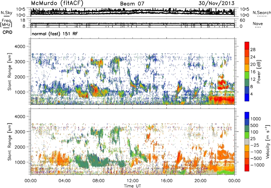Click the '12' label on power colorbar

(253, 79)
